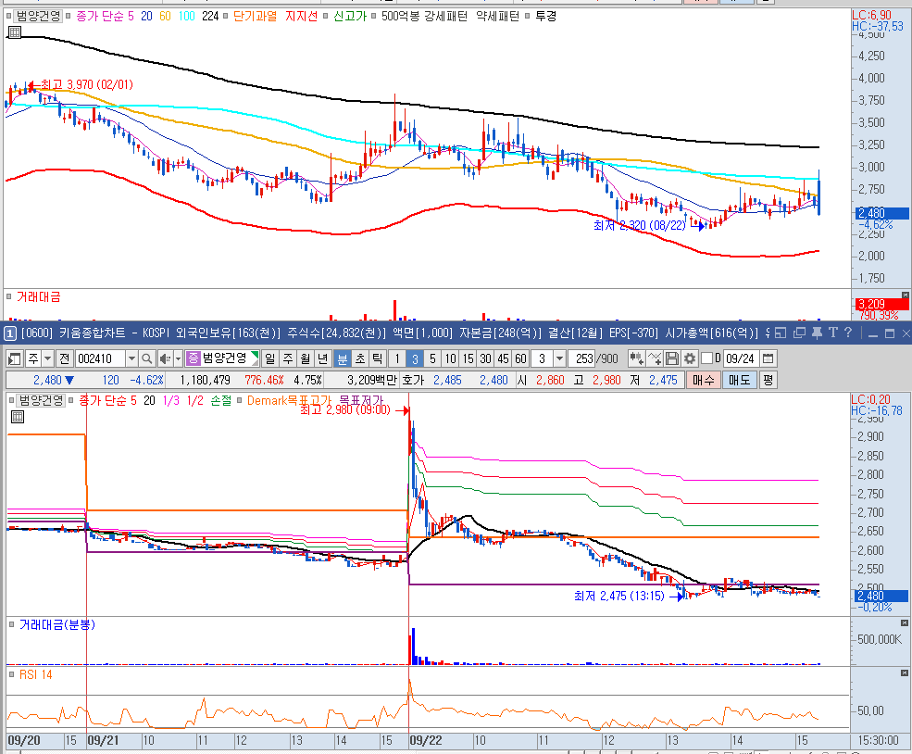Viewport: 912px width, 754px height.
Task: Switch to 5-minute interval
Action: (x=432, y=358)
